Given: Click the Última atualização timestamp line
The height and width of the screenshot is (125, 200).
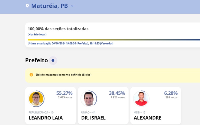Looking at the screenshot, I should (70, 43).
